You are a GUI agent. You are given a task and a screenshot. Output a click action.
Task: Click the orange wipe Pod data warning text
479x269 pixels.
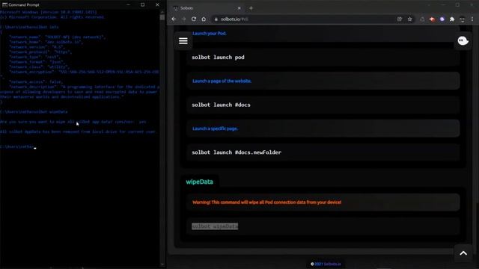click(266, 202)
